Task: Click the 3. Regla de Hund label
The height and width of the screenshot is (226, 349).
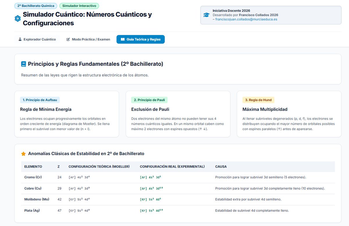Action: point(258,100)
